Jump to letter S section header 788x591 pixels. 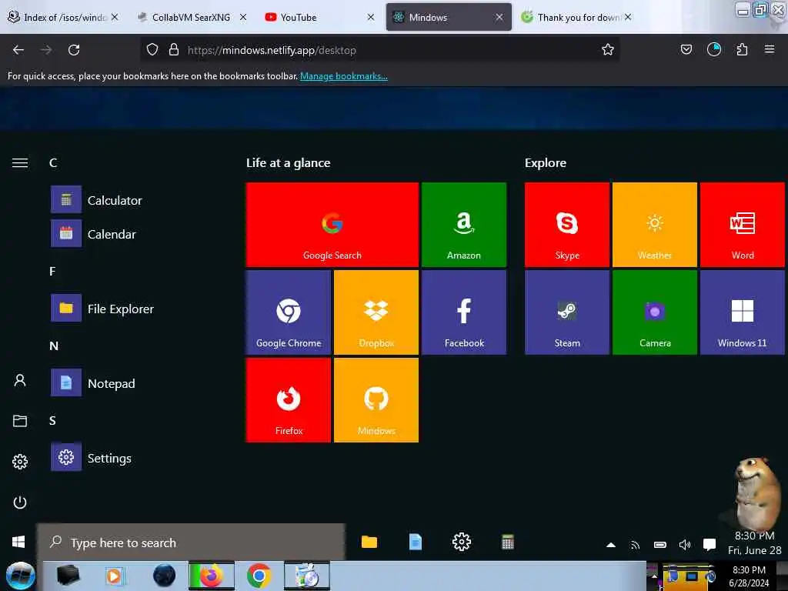pos(52,421)
